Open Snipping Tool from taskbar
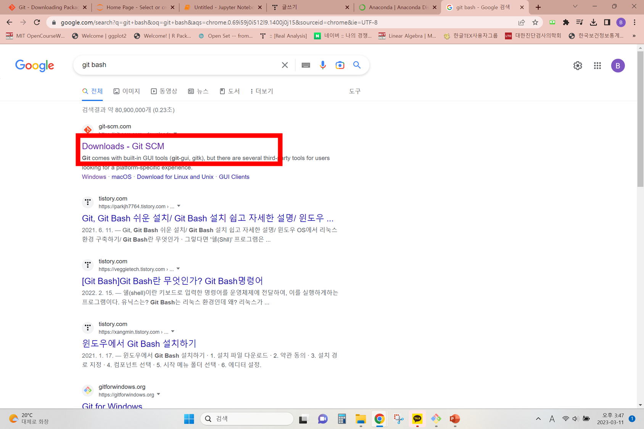Screen dimensions: 644x429 pos(398,419)
